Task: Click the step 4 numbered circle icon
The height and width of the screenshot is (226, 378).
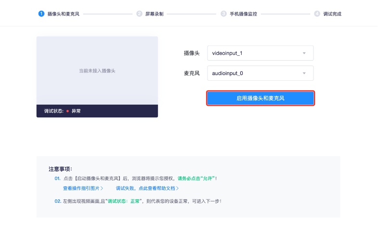Action: pos(317,14)
